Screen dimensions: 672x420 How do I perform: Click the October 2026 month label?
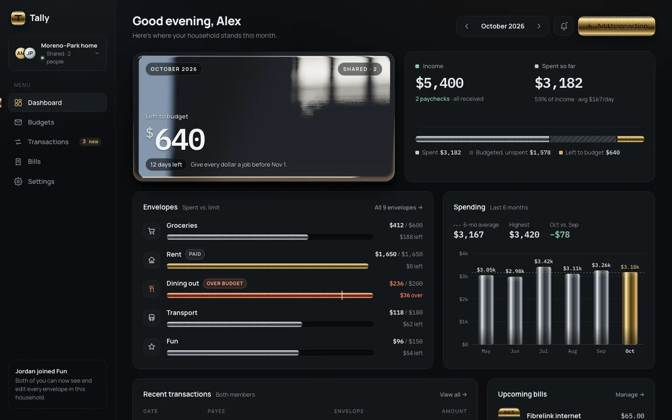(503, 26)
